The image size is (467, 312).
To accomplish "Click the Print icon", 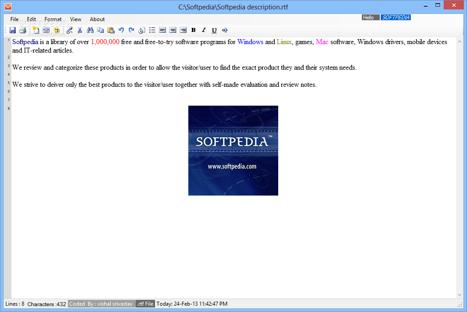I will (x=22, y=30).
